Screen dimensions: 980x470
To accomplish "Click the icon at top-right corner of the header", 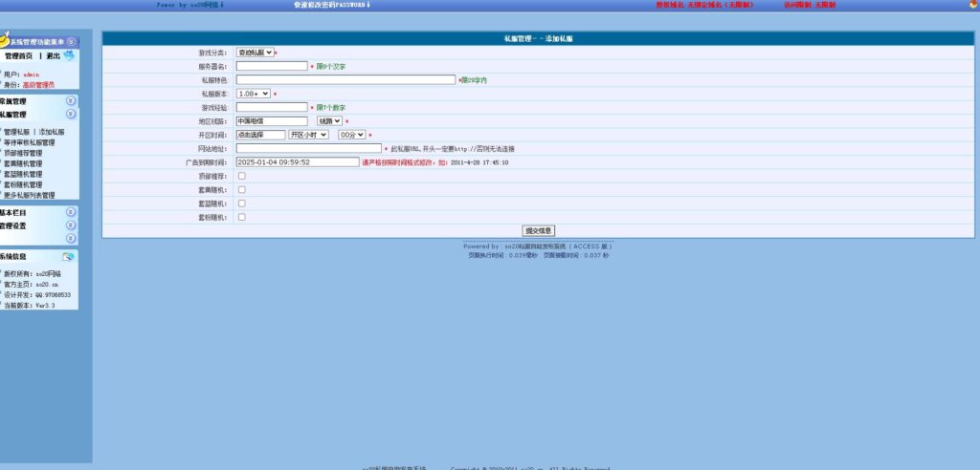I will [x=973, y=5].
